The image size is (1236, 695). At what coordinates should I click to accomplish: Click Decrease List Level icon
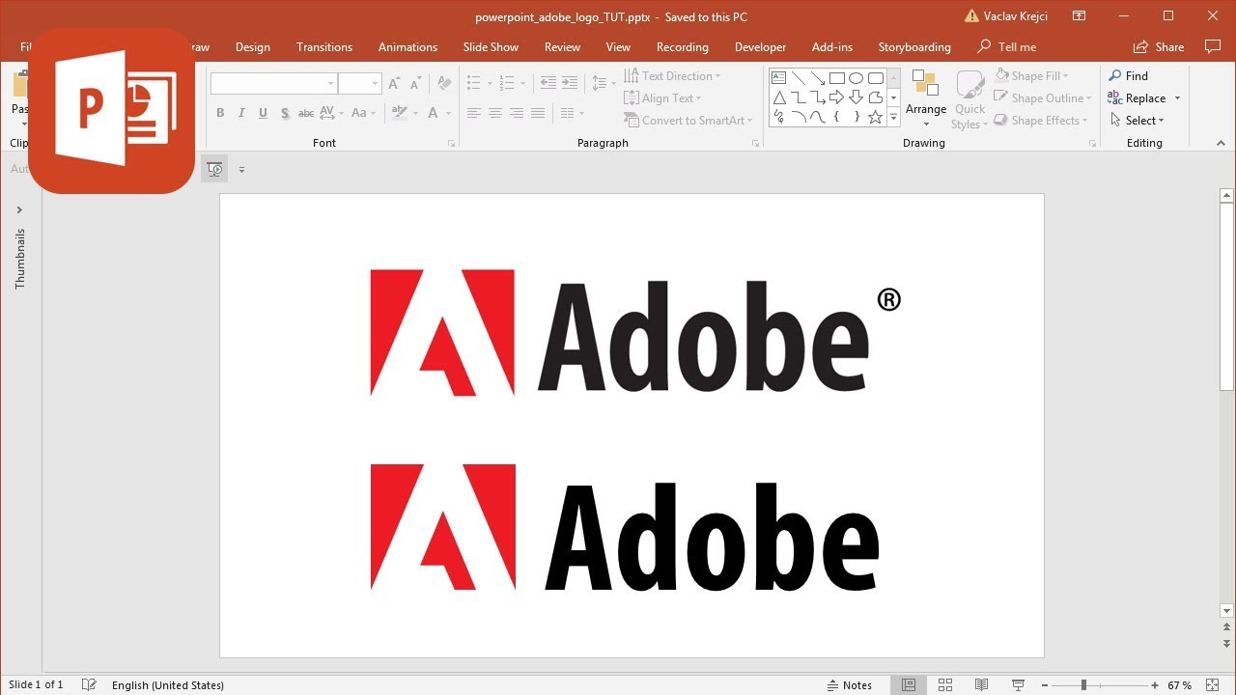click(x=548, y=84)
